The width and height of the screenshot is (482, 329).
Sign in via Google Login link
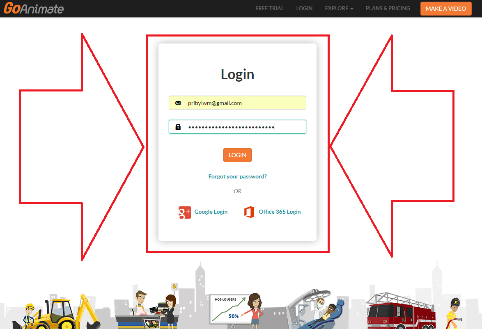pos(211,212)
